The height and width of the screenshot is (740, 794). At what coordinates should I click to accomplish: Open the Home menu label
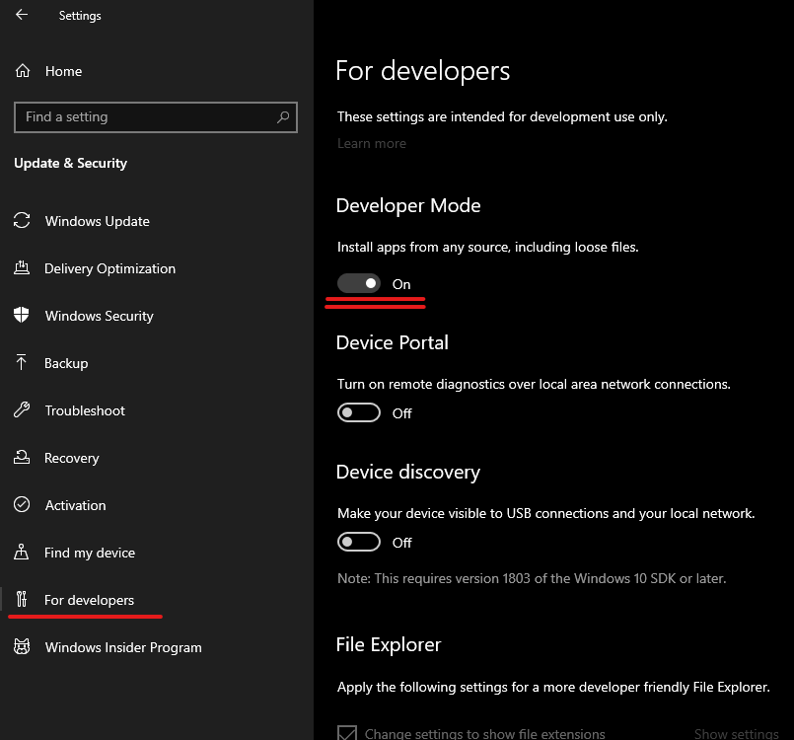[x=63, y=71]
